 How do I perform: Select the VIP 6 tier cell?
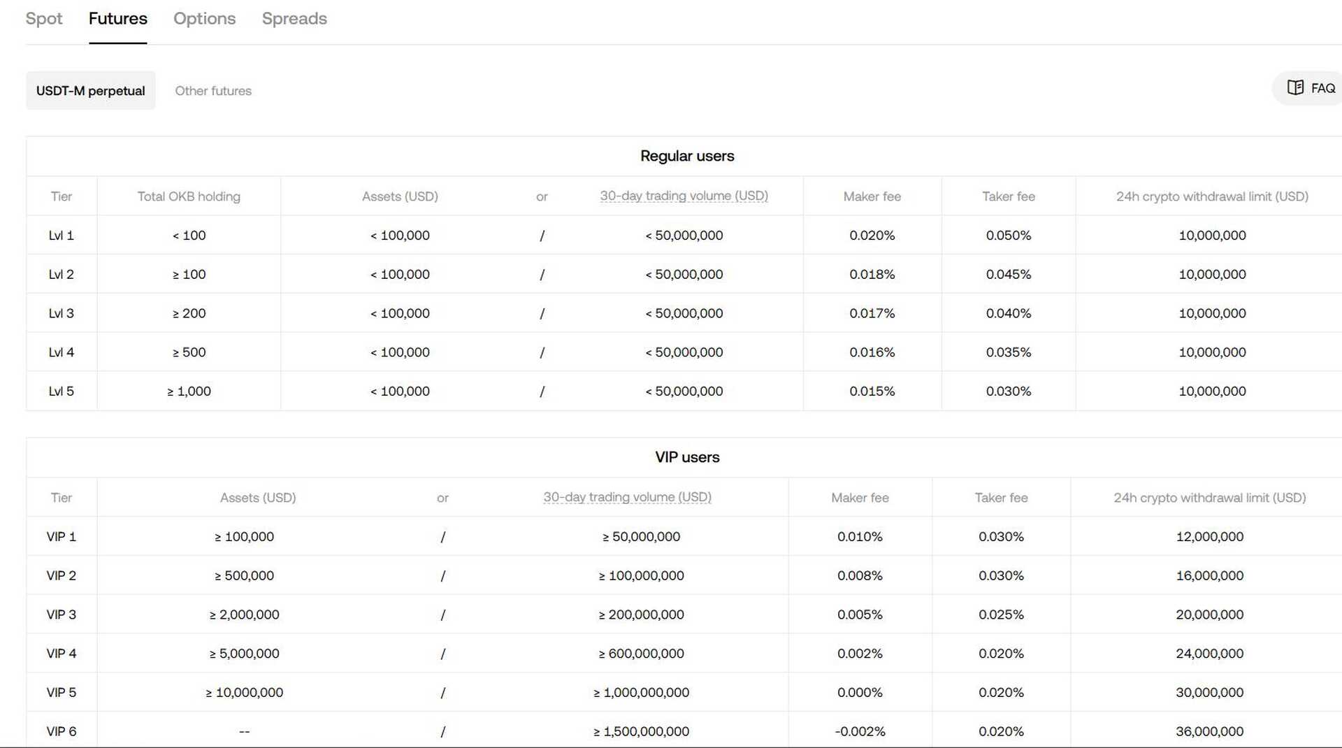(62, 731)
